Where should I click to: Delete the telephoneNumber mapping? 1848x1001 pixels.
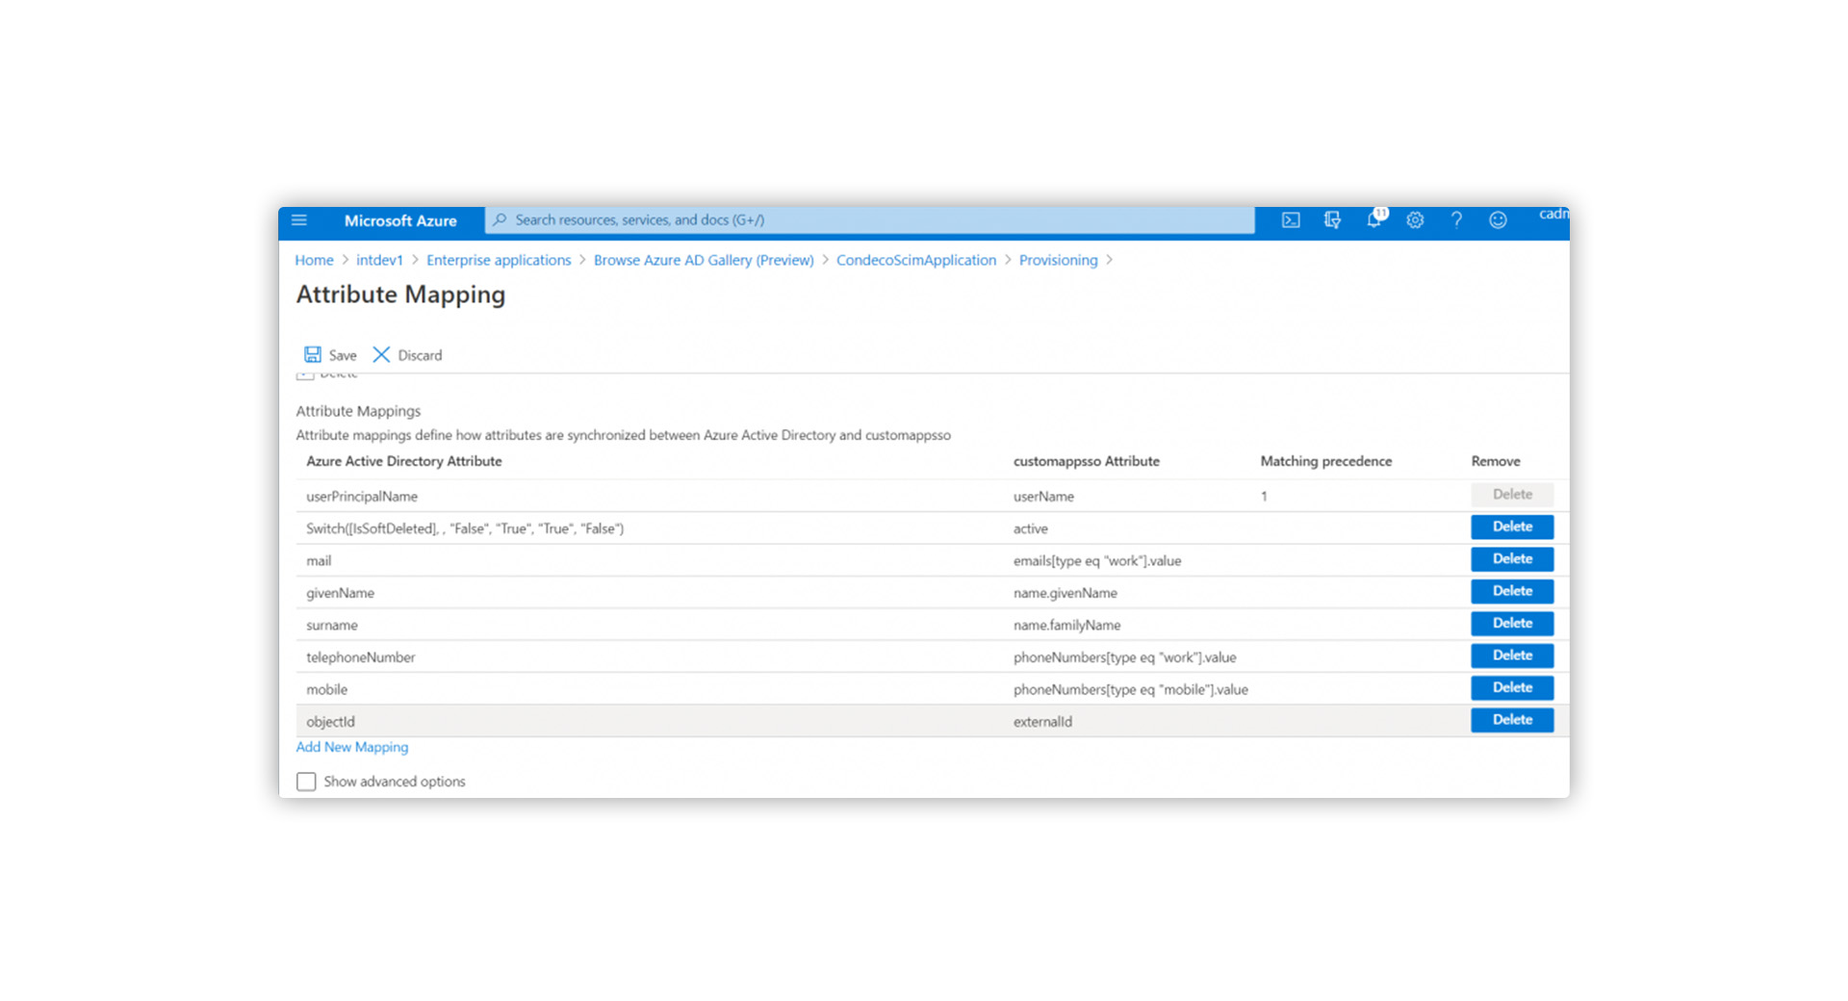[x=1512, y=655]
